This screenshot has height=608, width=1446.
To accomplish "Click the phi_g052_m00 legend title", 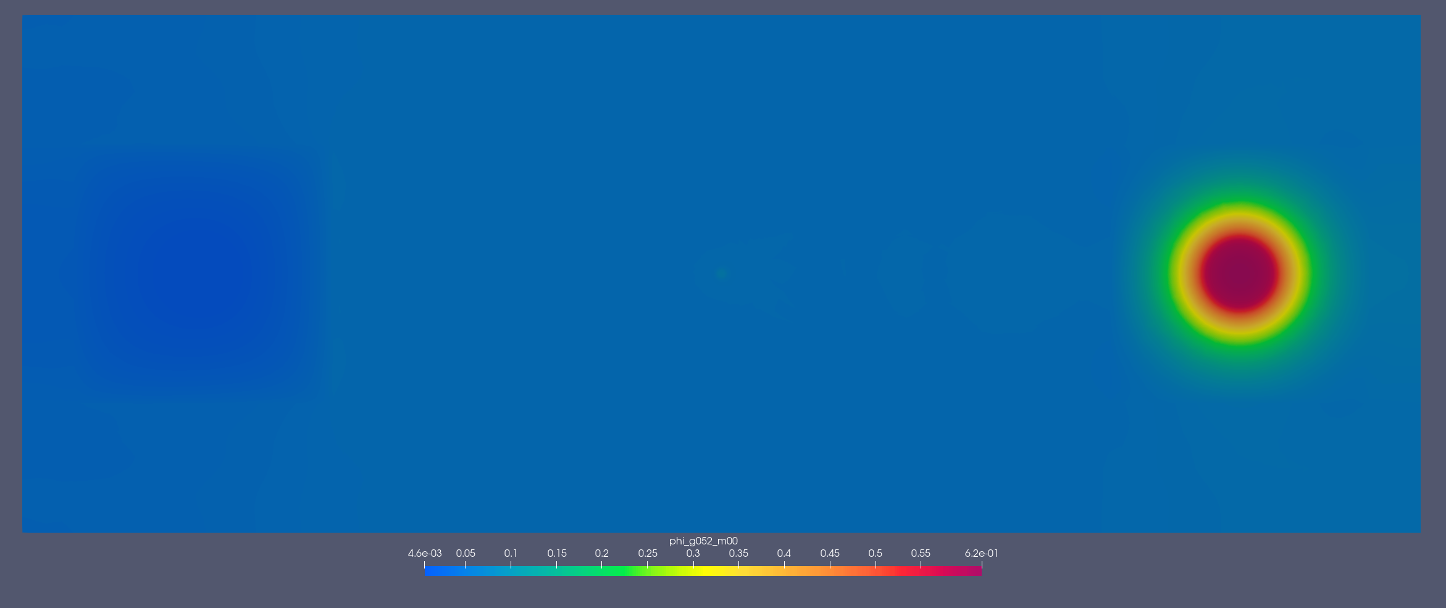I will (x=703, y=541).
